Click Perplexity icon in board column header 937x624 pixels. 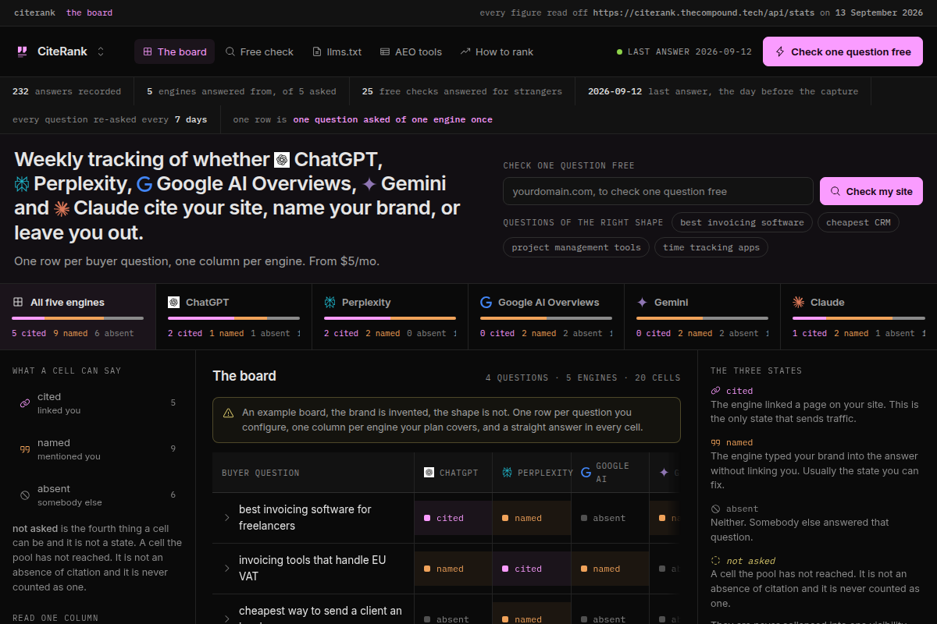point(507,473)
